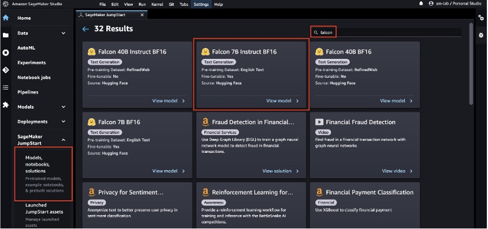Click the falcon search input field
Image resolution: width=488 pixels, height=229 pixels.
[x=387, y=32]
